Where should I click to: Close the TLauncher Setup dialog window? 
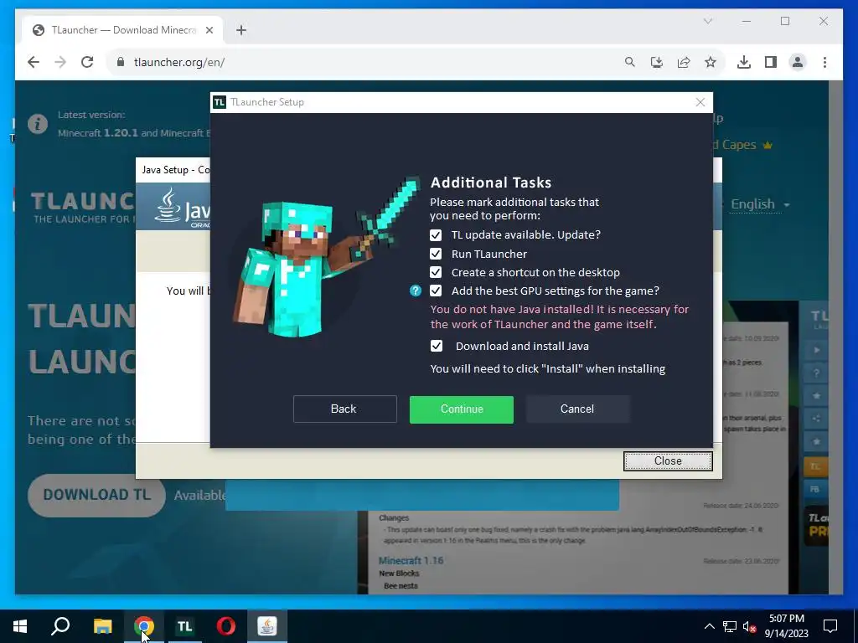(700, 102)
